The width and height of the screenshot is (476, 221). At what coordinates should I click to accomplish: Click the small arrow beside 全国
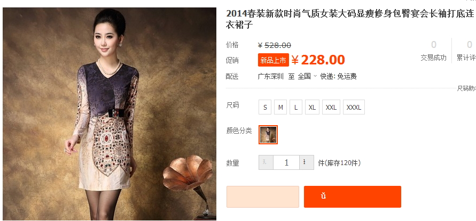point(315,76)
